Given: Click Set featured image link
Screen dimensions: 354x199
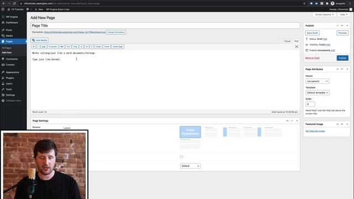Looking at the screenshot, I should 315,131.
